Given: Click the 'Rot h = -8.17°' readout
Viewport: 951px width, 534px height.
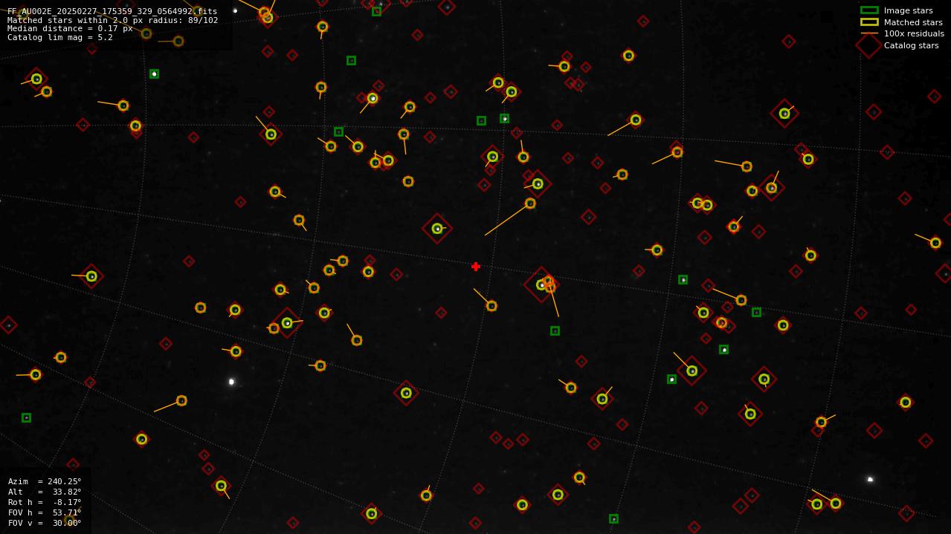Looking at the screenshot, I should (45, 502).
